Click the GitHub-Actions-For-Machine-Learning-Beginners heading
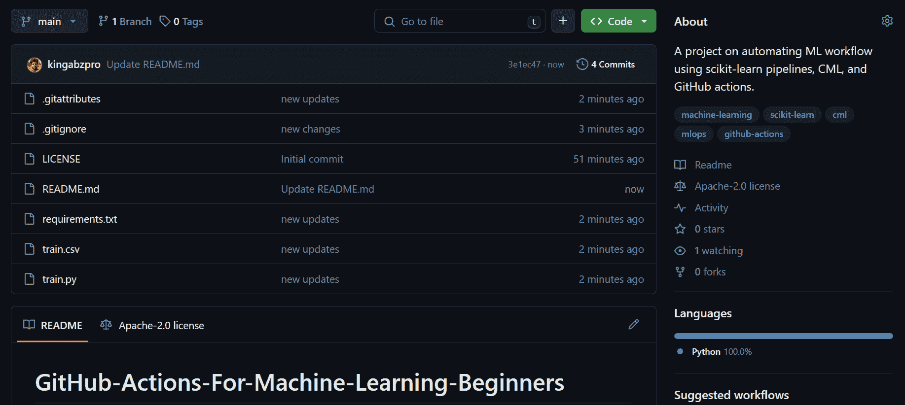905x405 pixels. pos(299,383)
